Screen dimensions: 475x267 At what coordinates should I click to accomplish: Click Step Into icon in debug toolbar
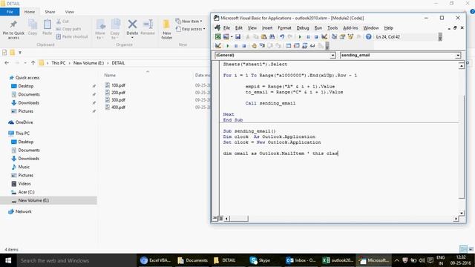[262, 46]
